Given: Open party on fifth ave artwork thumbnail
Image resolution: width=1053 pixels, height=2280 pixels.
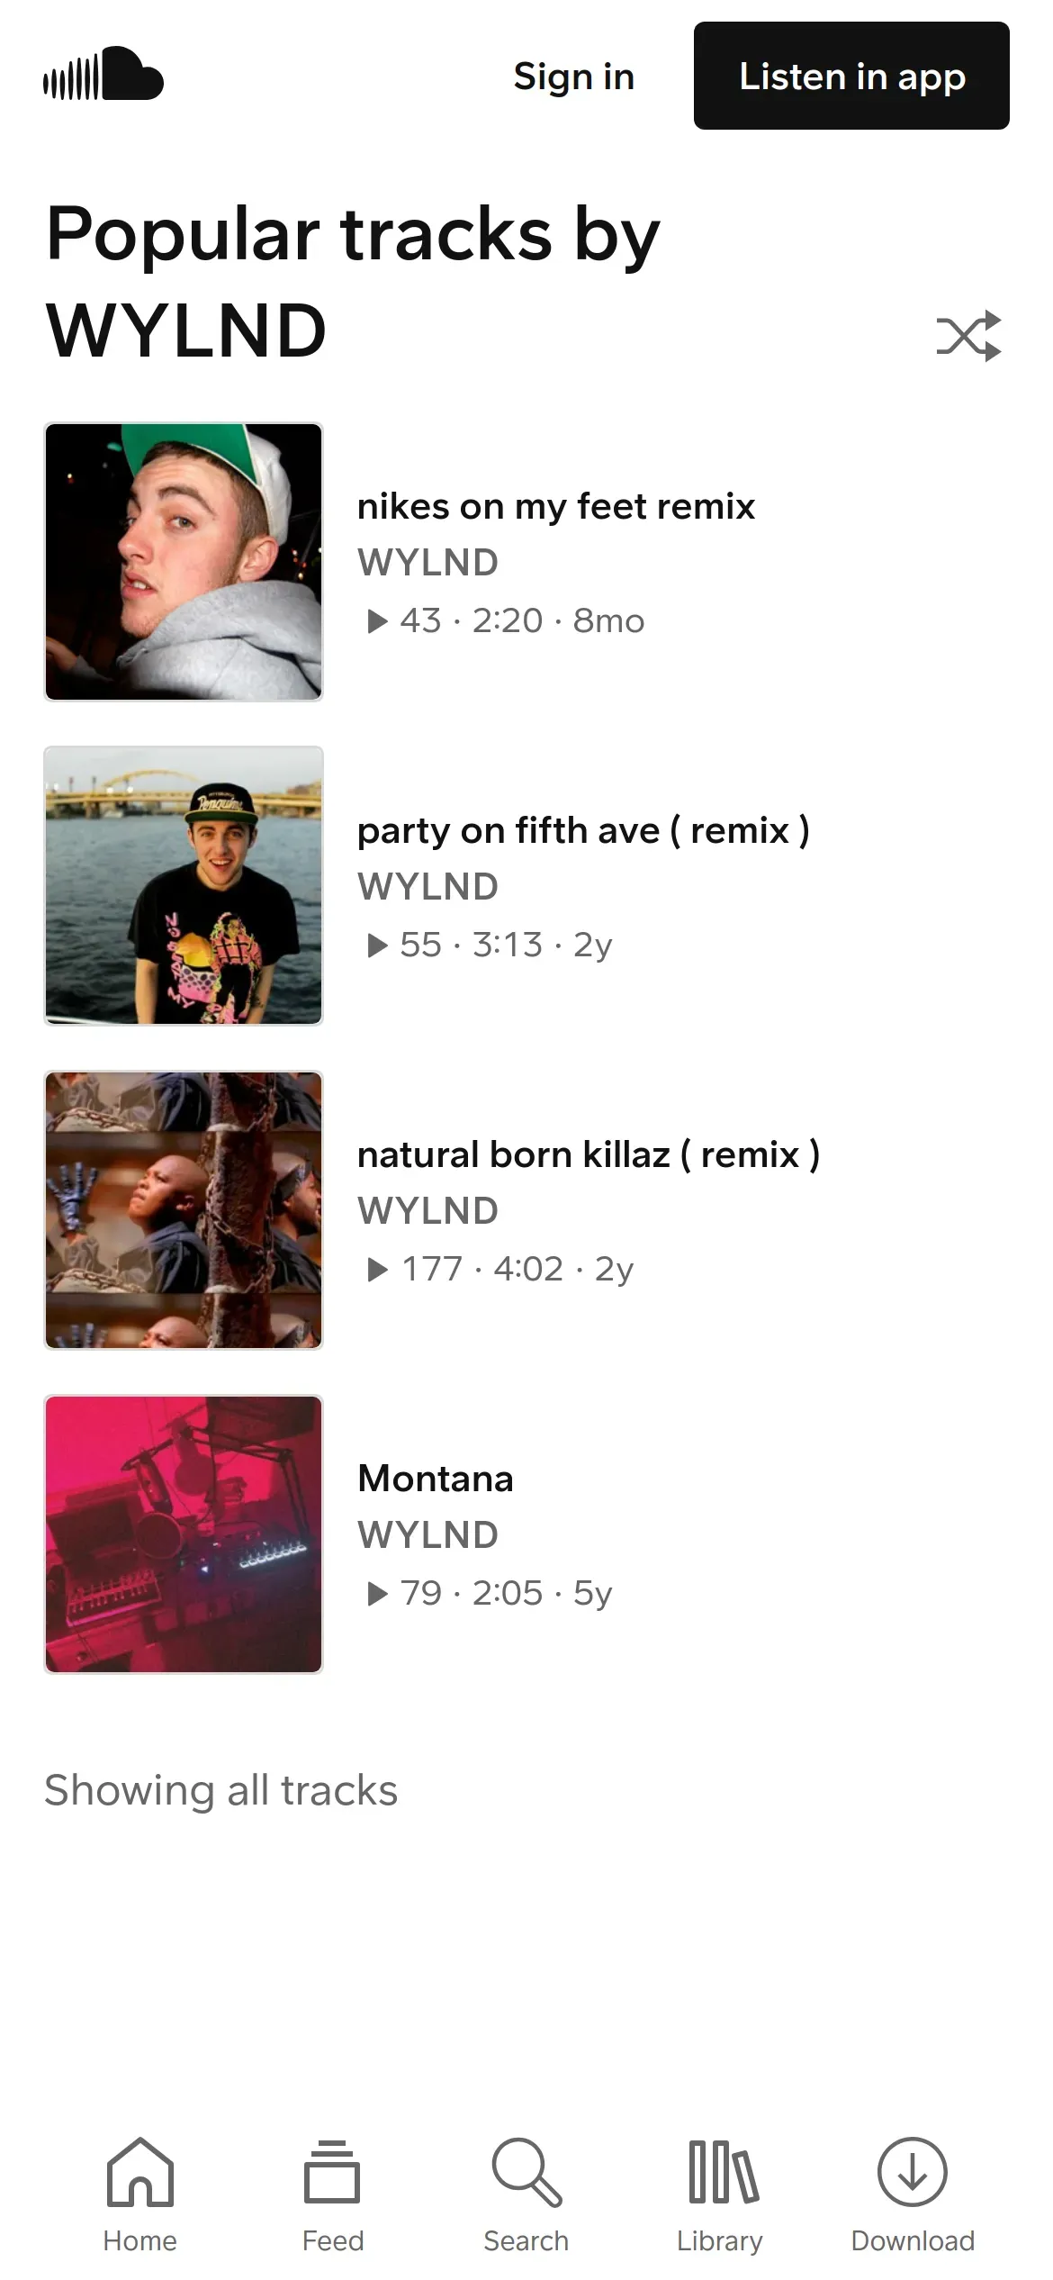Looking at the screenshot, I should coord(184,886).
